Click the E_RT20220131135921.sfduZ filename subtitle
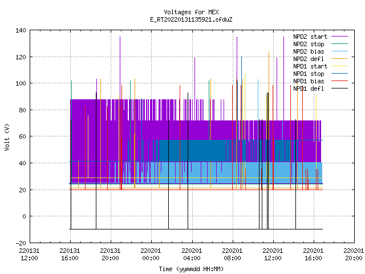This screenshot has height=274, width=365. [191, 19]
